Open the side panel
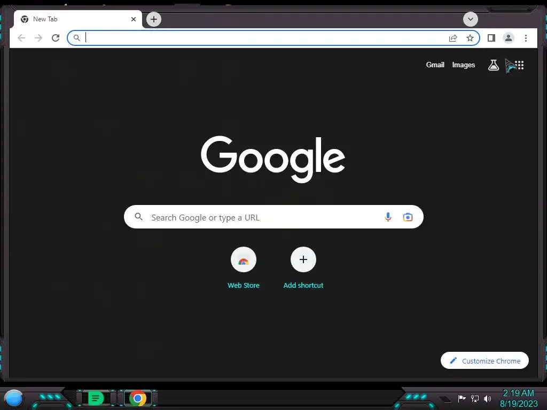547x410 pixels. [x=491, y=38]
